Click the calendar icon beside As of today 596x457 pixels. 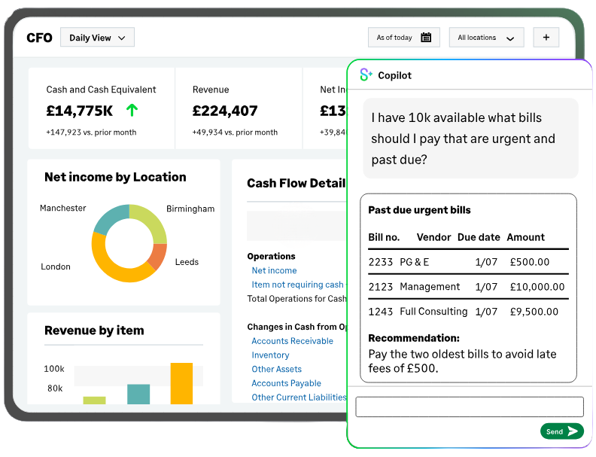click(x=426, y=38)
